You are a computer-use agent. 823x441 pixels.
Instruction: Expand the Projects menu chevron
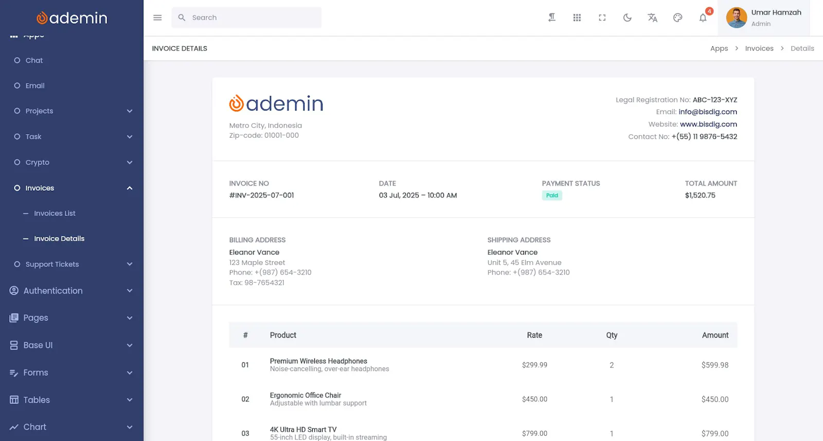(x=130, y=111)
